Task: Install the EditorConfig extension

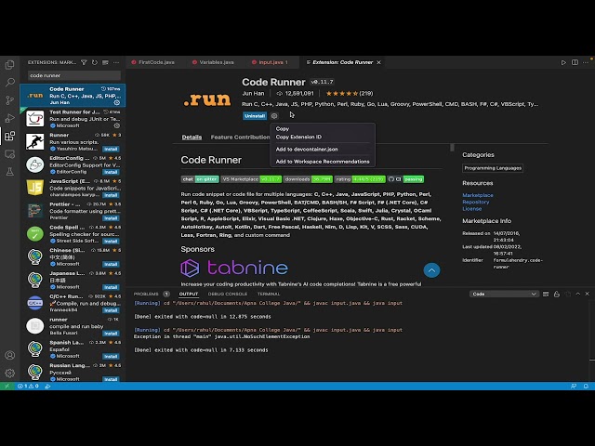Action: tap(111, 172)
